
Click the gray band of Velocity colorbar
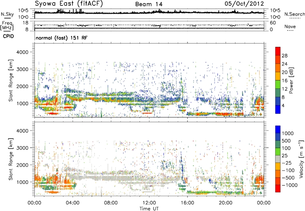point(278,159)
